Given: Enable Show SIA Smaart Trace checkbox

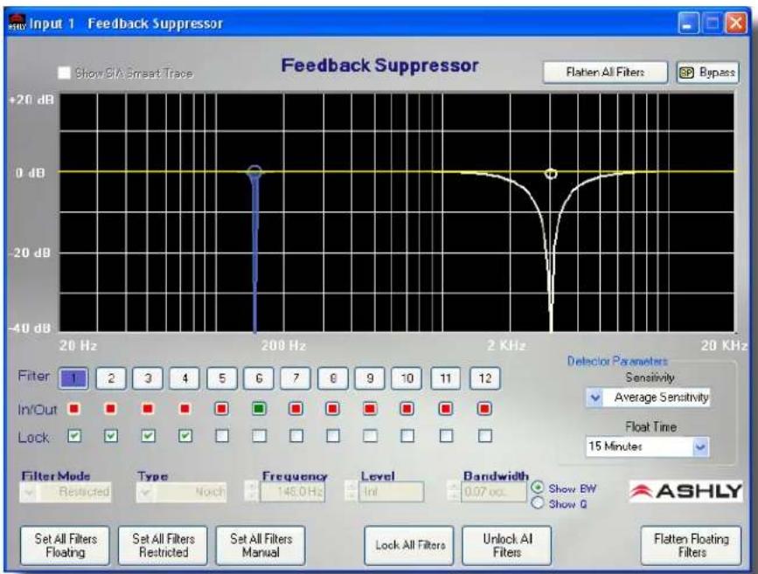Looking at the screenshot, I should 64,73.
